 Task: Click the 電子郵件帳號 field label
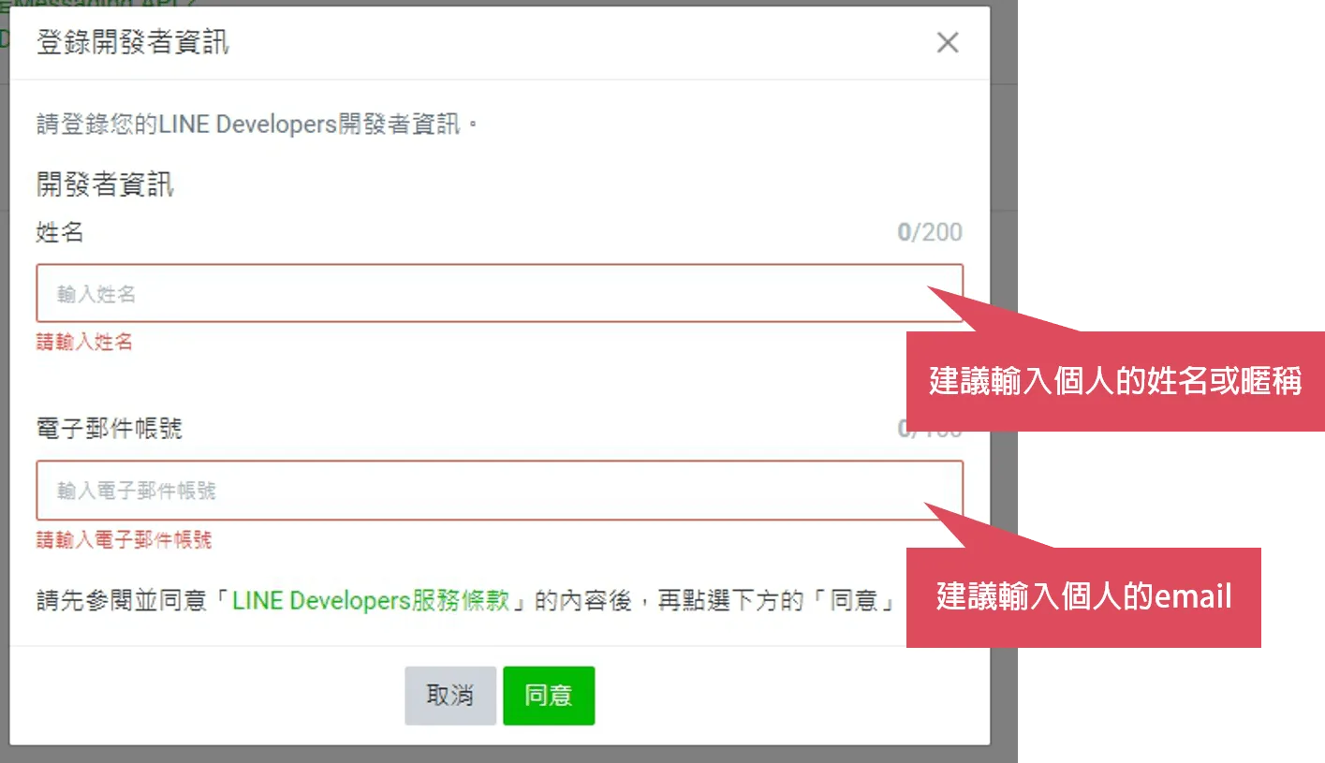click(110, 429)
